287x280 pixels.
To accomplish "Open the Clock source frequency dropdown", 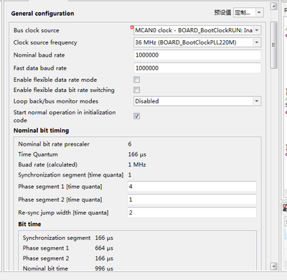I will [x=197, y=42].
